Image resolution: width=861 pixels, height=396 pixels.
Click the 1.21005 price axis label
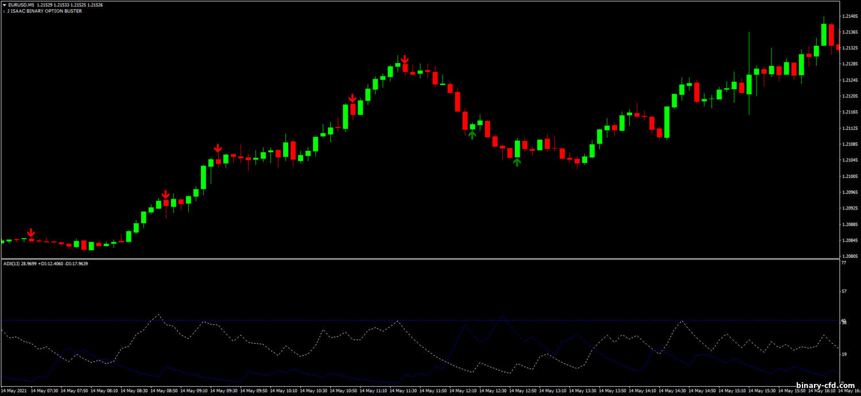[x=850, y=176]
